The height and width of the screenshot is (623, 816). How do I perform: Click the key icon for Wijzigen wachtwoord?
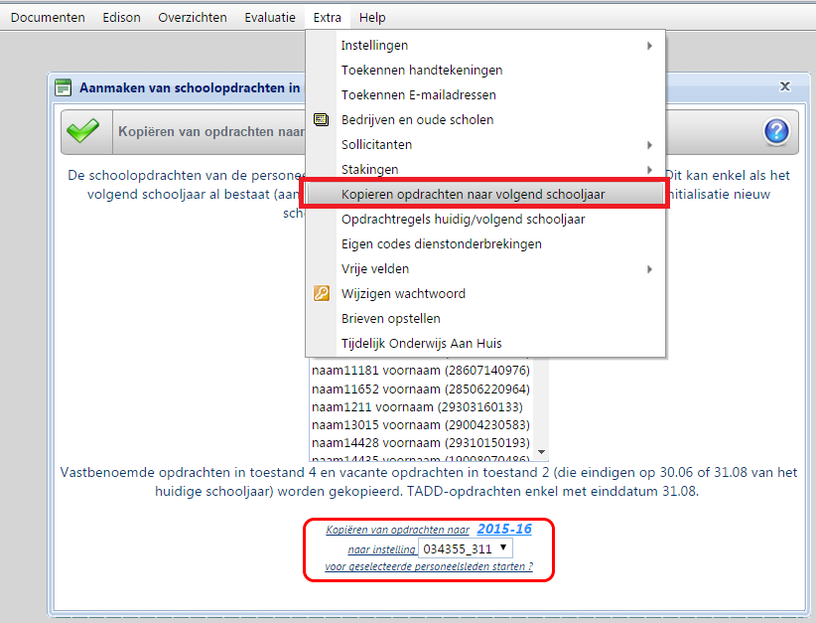tap(321, 294)
